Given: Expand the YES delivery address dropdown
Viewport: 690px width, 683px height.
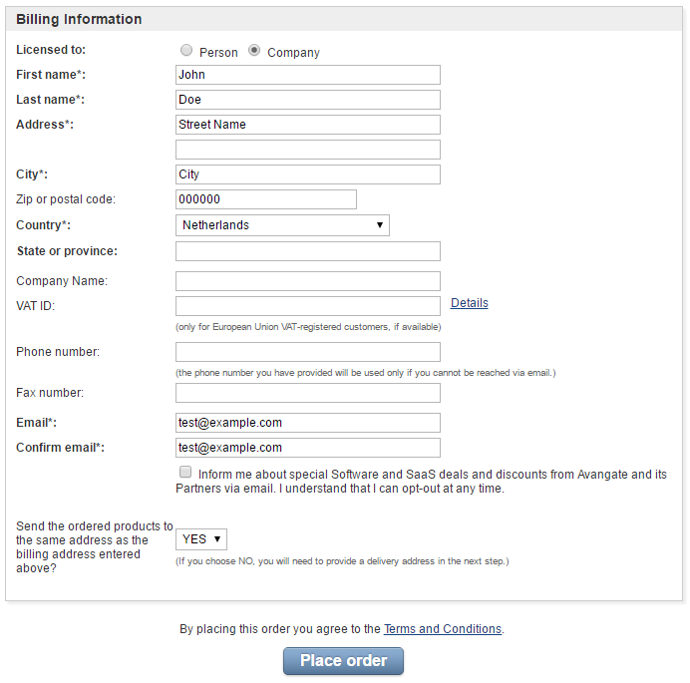Looking at the screenshot, I should pos(201,539).
